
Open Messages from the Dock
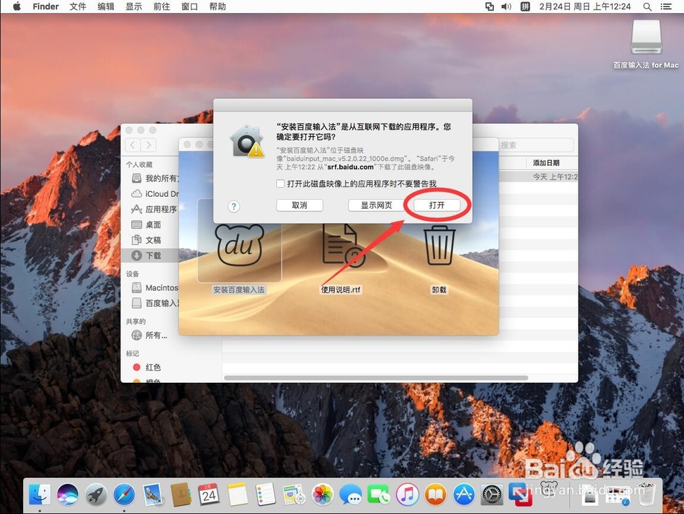[350, 495]
